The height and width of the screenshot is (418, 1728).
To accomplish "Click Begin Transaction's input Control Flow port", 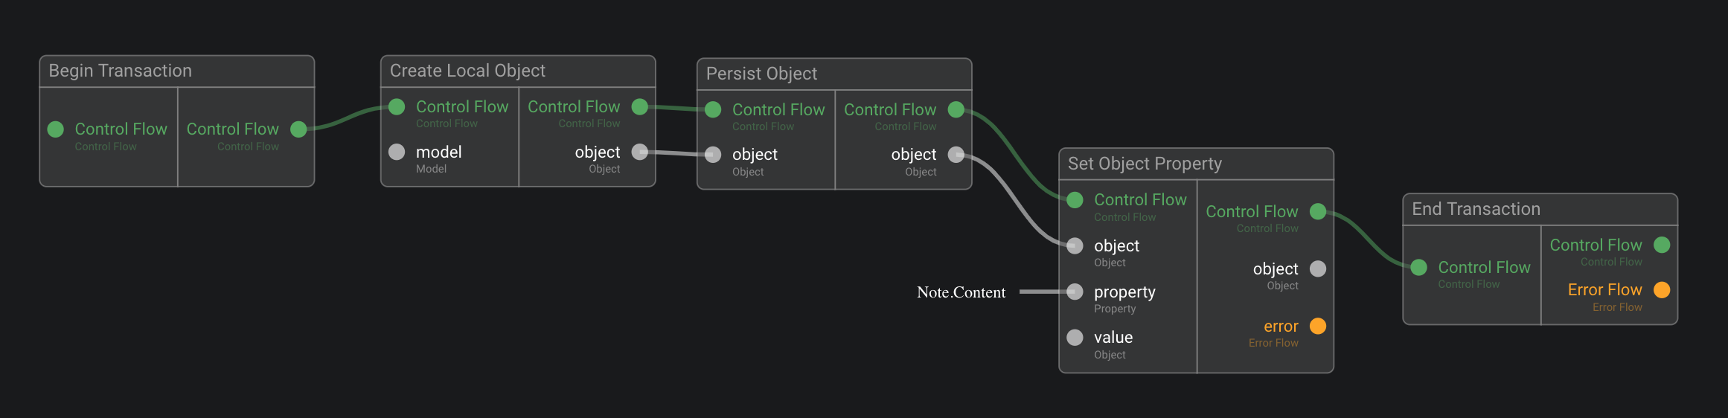I will 56,129.
